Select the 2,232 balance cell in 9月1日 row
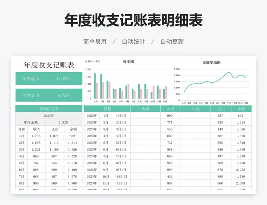Viewport: 267px width, 205px height. (241, 170)
